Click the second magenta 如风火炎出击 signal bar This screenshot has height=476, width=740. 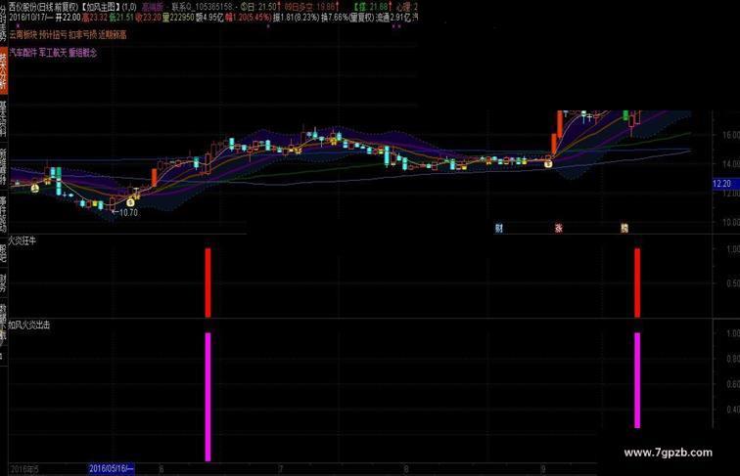point(637,380)
